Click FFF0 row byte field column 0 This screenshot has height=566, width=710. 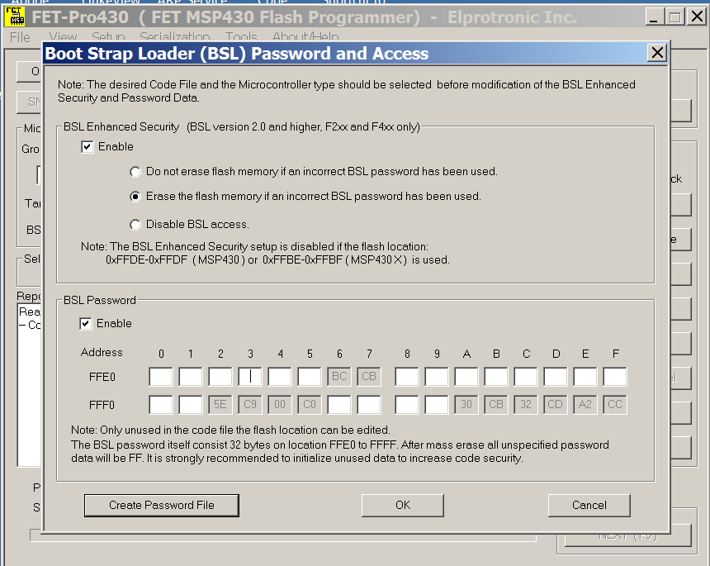[x=161, y=405]
